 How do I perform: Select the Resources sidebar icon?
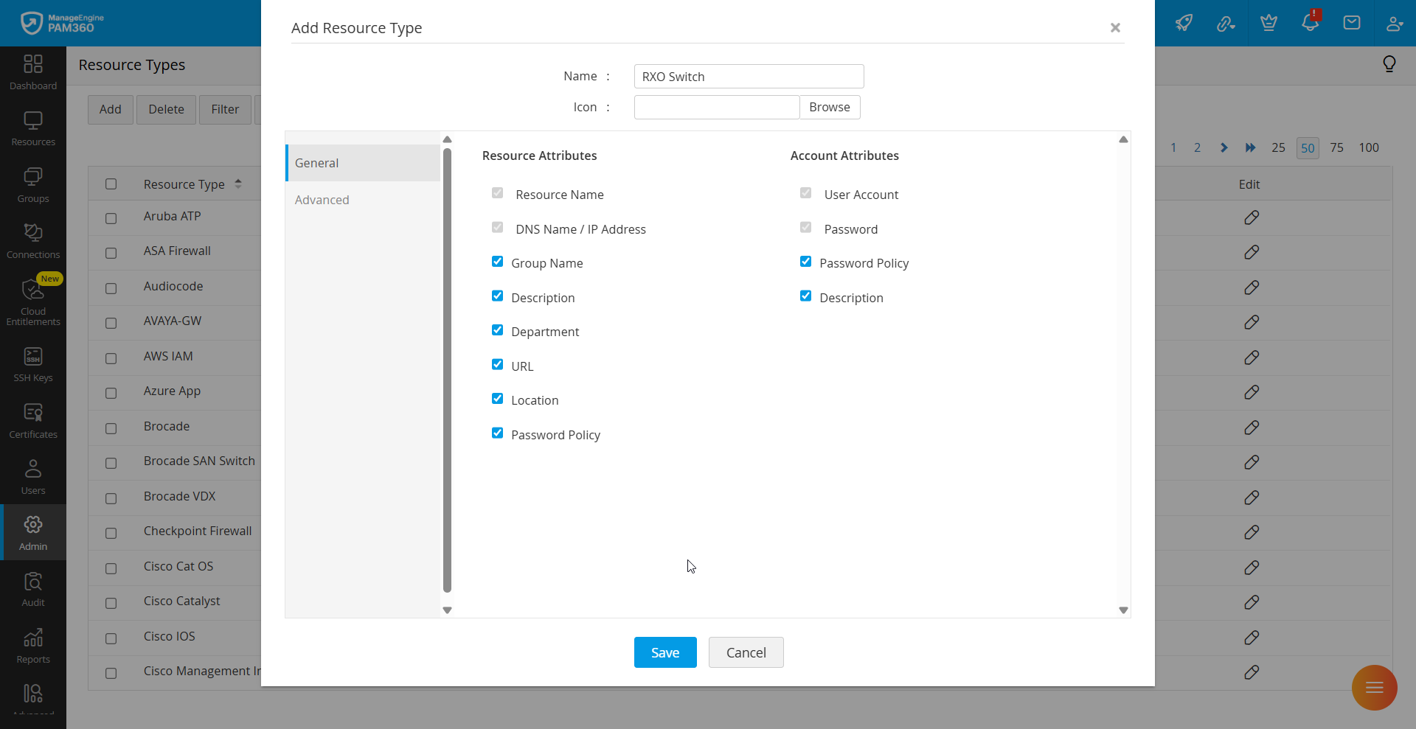coord(32,128)
